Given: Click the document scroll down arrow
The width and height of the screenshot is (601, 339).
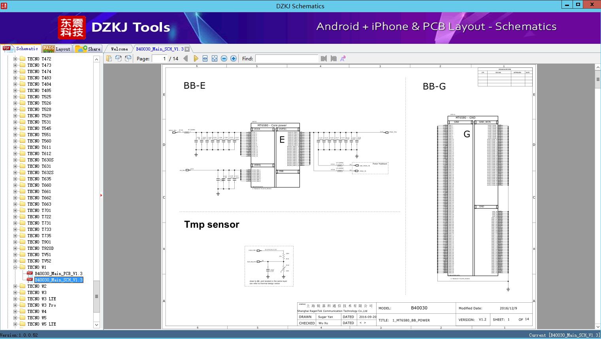Looking at the screenshot, I should coord(598,326).
